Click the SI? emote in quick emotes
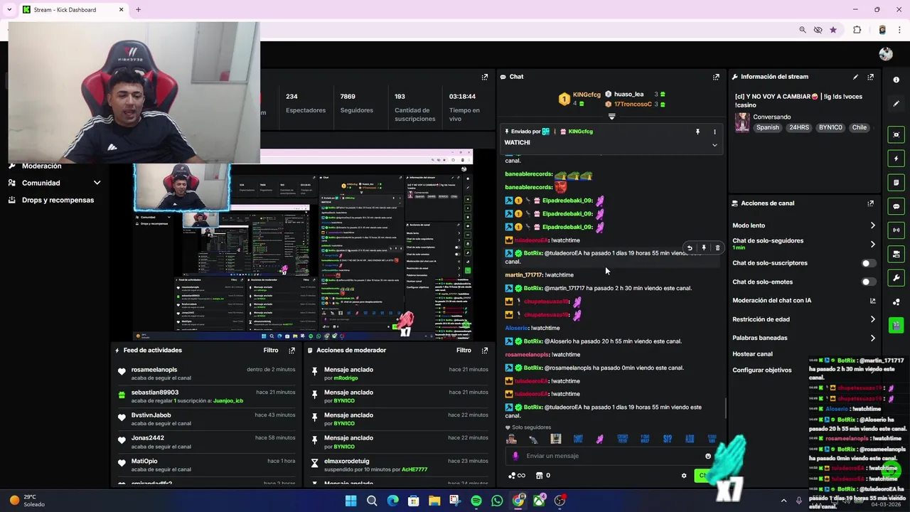The height and width of the screenshot is (512, 910). pos(667,439)
